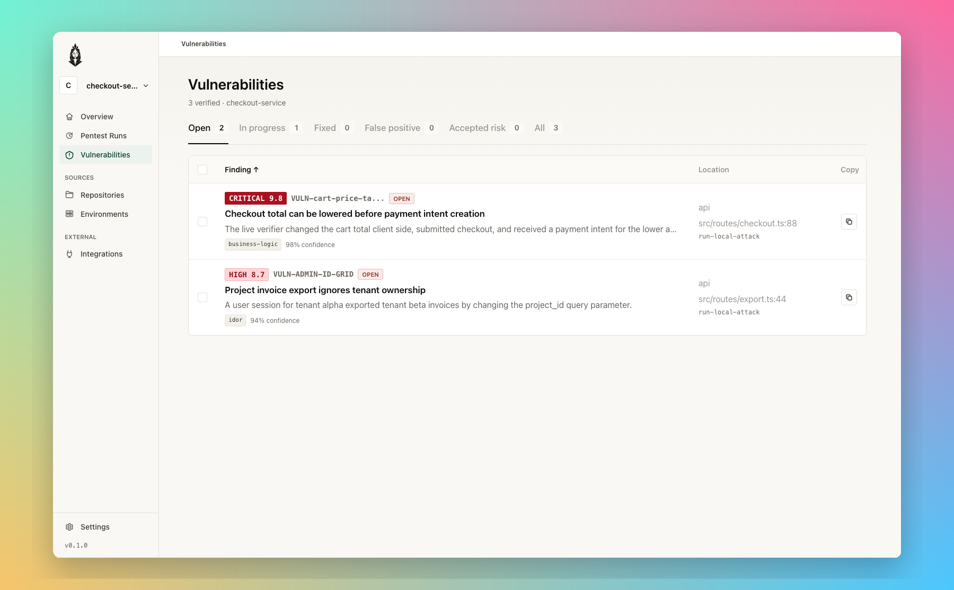Copy the checkout total vulnerability finding
The width and height of the screenshot is (954, 590).
pyautogui.click(x=849, y=222)
